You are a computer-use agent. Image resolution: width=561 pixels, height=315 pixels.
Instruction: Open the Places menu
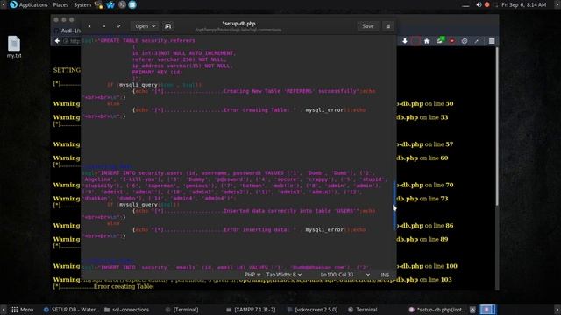coord(60,4)
